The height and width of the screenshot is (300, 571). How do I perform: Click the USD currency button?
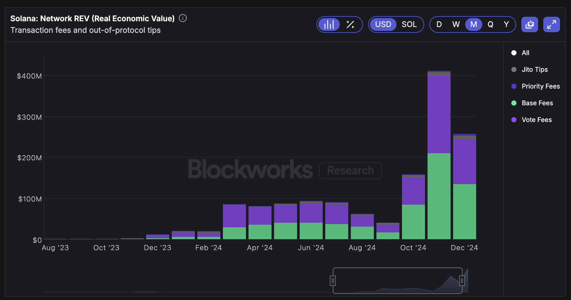[383, 24]
